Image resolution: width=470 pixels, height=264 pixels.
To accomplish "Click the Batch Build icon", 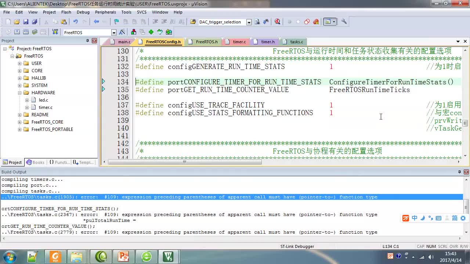I will pos(35,32).
